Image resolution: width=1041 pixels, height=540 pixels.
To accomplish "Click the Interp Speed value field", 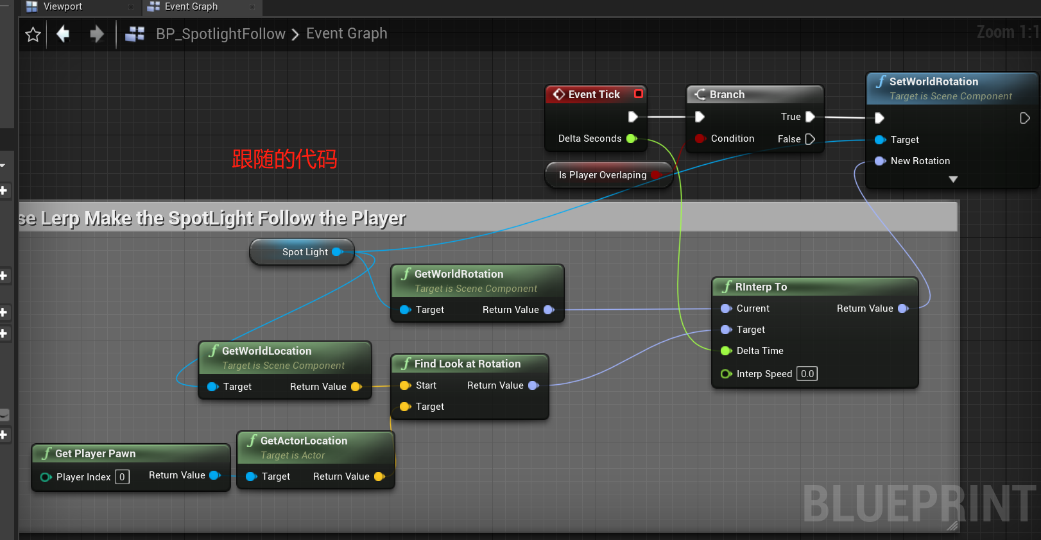I will [x=807, y=374].
